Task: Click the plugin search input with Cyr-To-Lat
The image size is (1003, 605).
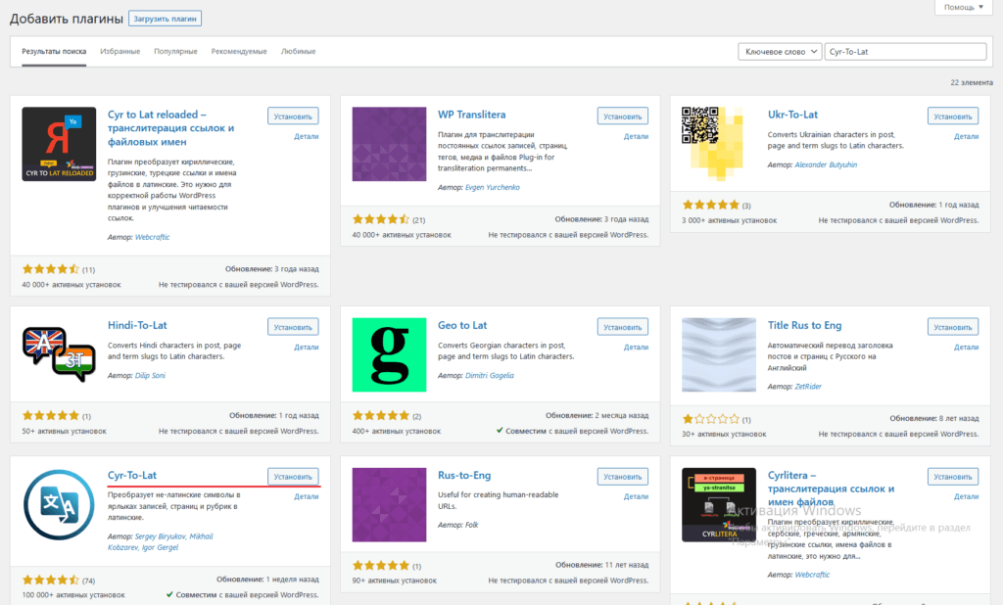Action: [905, 52]
